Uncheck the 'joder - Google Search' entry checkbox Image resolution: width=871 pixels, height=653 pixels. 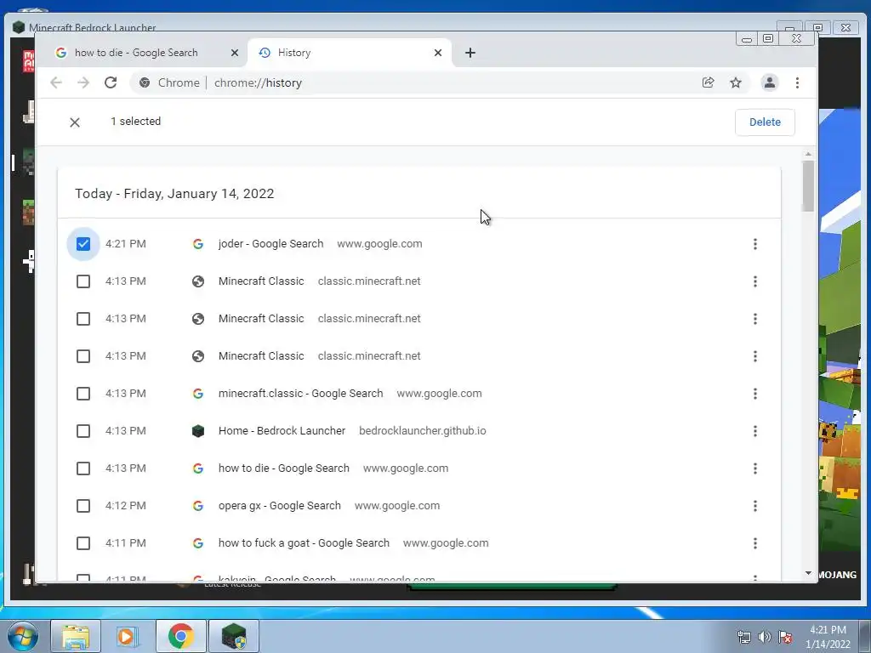pyautogui.click(x=83, y=244)
